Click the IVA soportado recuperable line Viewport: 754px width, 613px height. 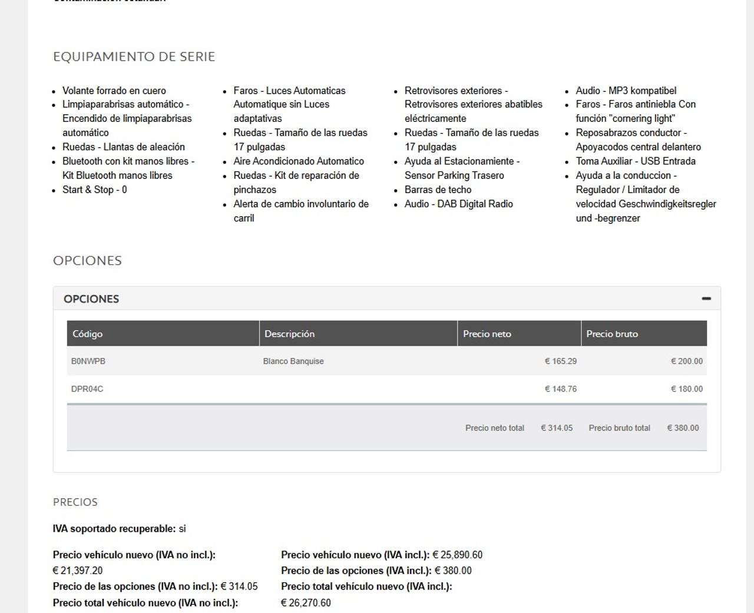tap(120, 529)
